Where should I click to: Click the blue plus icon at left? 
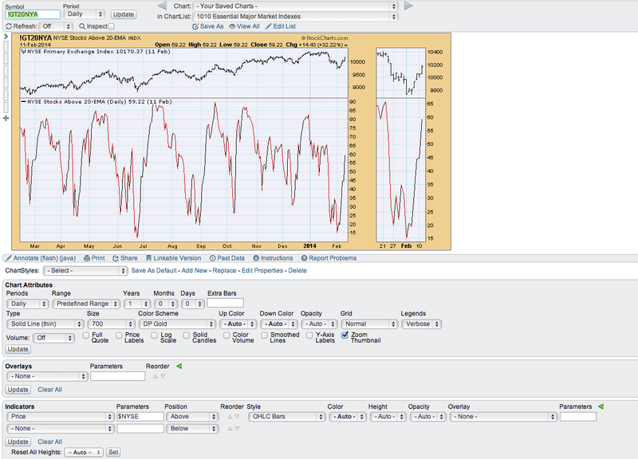(x=6, y=118)
